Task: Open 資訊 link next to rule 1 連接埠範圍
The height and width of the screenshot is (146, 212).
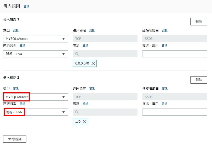Action: 165,30
